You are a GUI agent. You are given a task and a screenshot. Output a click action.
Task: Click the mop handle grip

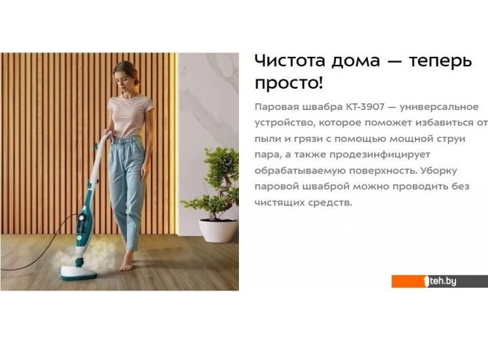pos(104,139)
